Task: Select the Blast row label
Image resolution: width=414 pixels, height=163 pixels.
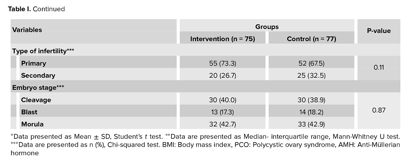Action: [x=29, y=112]
